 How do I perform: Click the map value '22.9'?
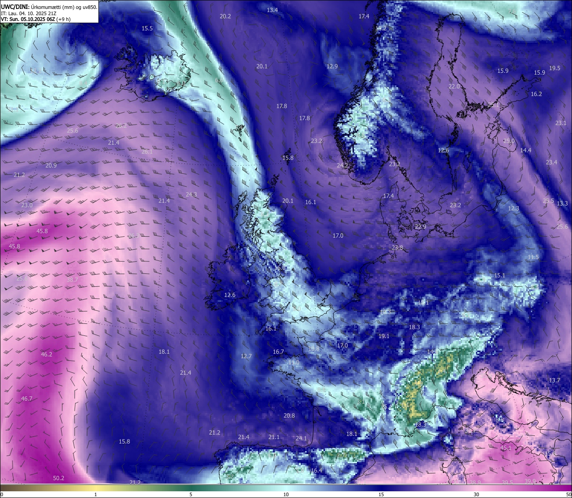point(421,227)
